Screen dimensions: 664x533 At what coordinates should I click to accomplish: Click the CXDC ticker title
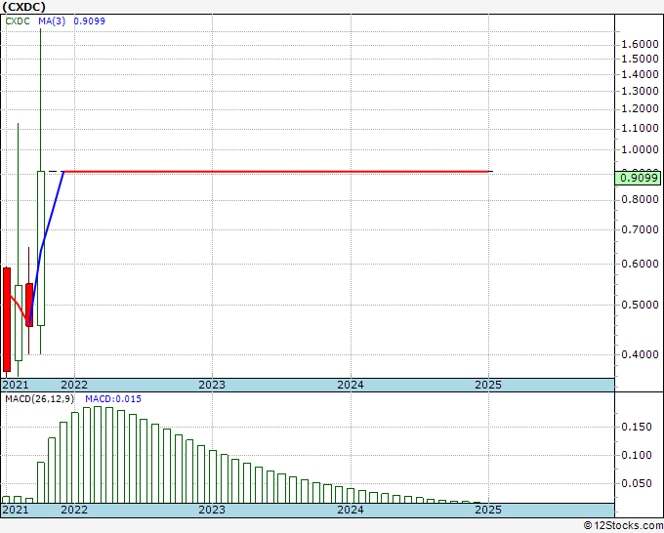point(23,7)
